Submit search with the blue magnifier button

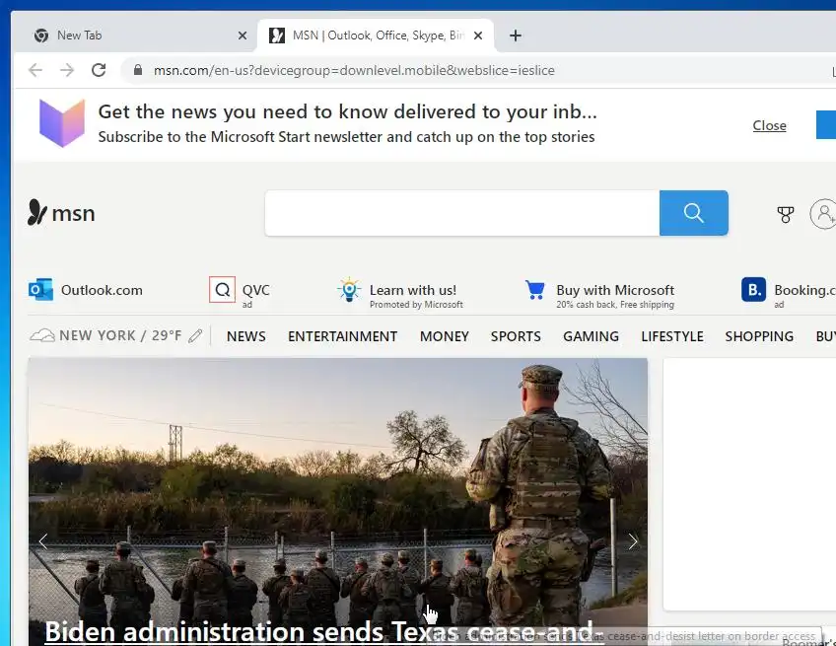pos(694,213)
